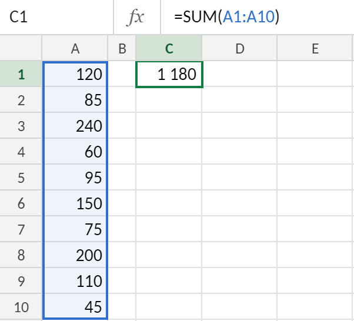Select column E header
The width and height of the screenshot is (354, 321).
pos(315,48)
